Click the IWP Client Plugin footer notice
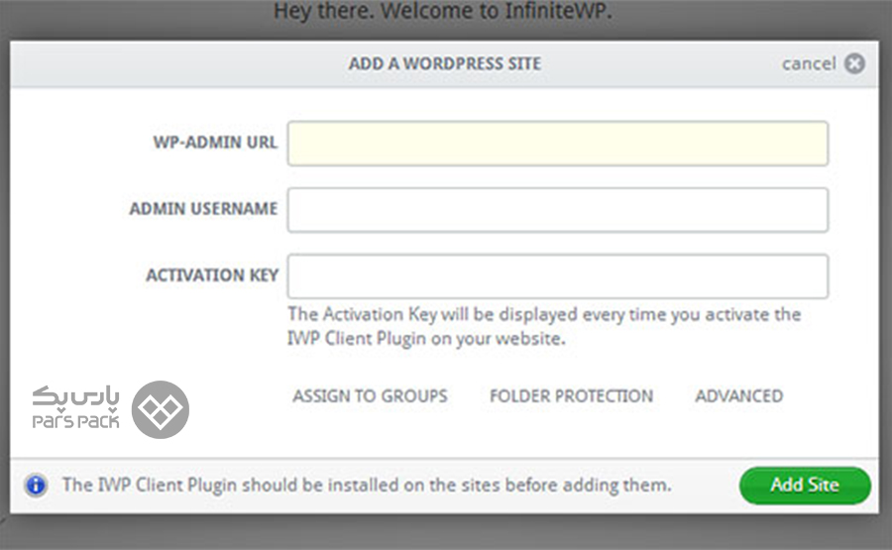Screen dimensions: 892x550 [x=367, y=486]
